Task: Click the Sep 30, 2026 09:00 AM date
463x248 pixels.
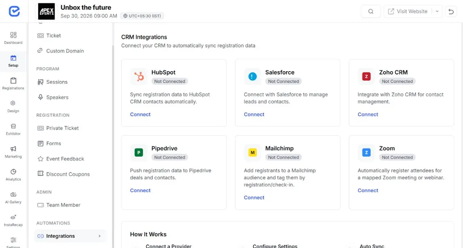Action: tap(89, 16)
